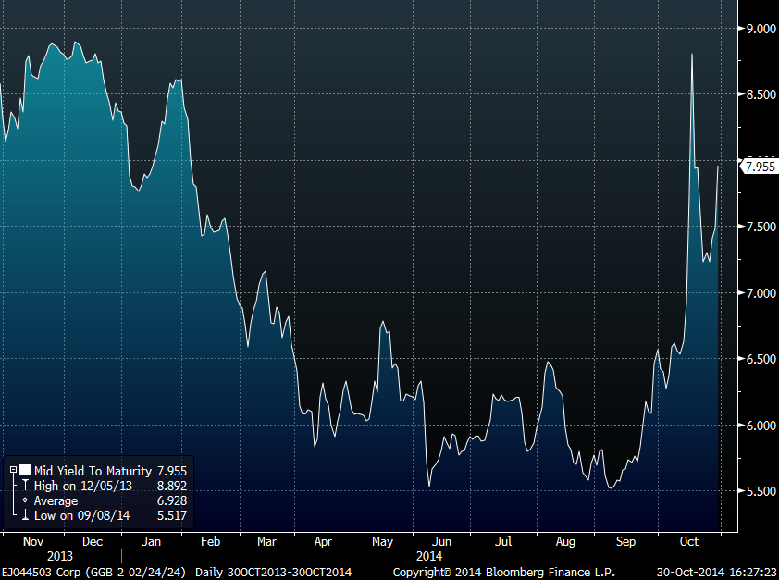The width and height of the screenshot is (779, 580).
Task: Click the 2014 year label on x-axis
Action: coord(428,556)
